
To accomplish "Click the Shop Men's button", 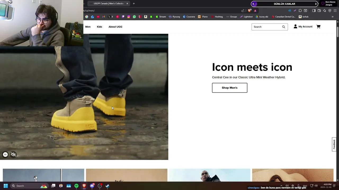I will click(x=230, y=88).
